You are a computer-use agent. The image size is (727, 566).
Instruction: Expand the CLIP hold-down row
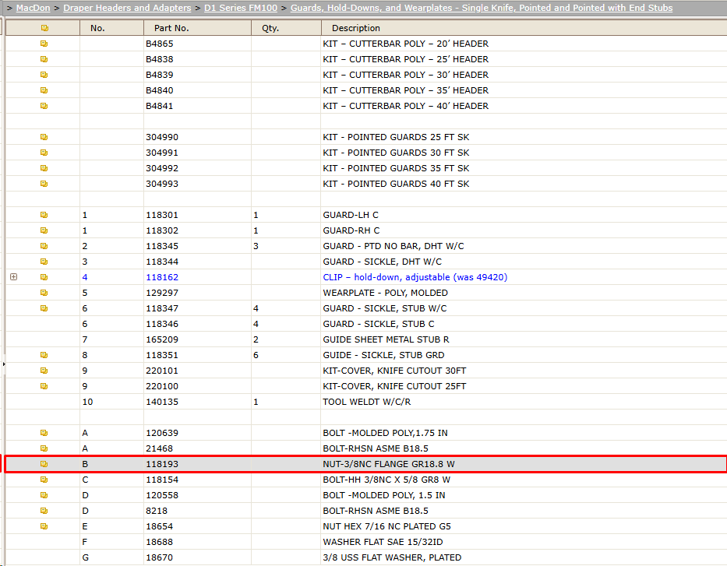[x=14, y=277]
